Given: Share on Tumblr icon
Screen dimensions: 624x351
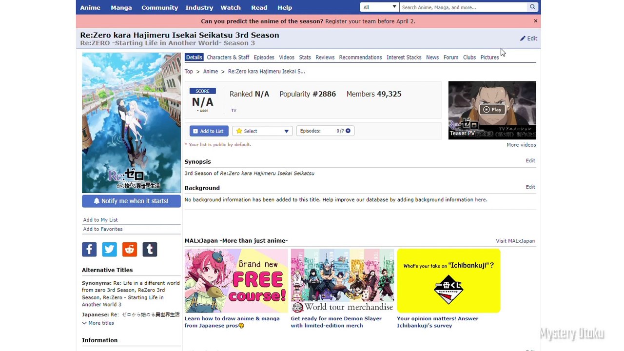Looking at the screenshot, I should (x=150, y=249).
